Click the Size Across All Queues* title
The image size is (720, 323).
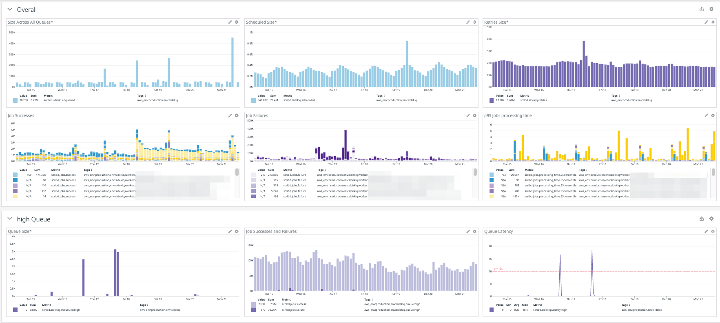point(30,22)
